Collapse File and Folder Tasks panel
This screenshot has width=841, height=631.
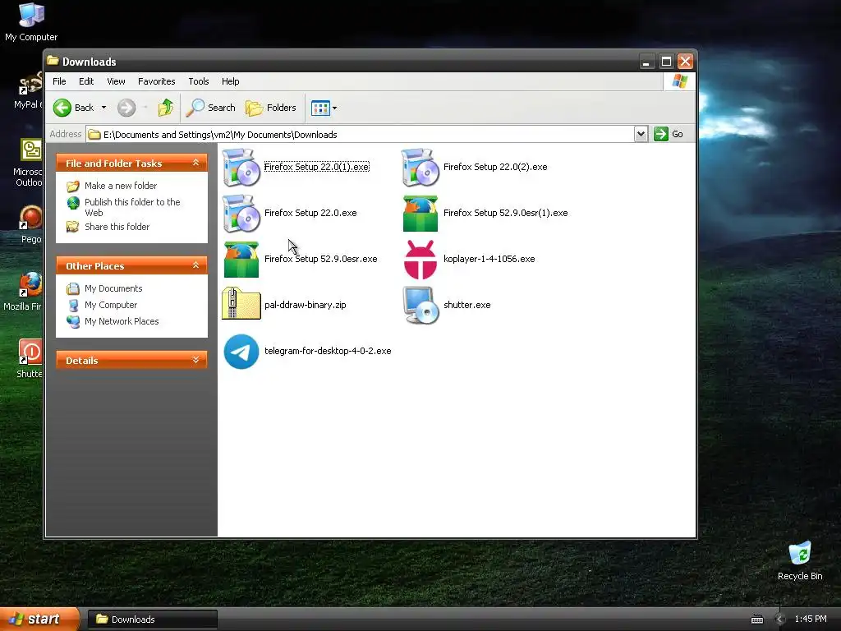(x=195, y=163)
